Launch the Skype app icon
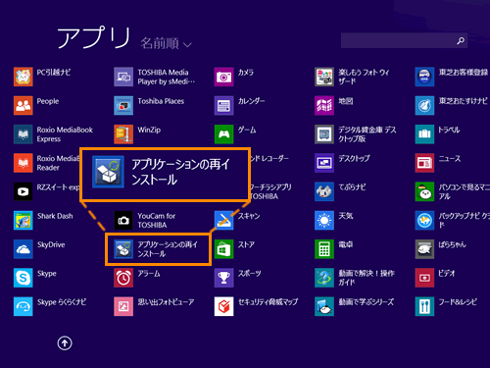This screenshot has width=490, height=368. 24,278
